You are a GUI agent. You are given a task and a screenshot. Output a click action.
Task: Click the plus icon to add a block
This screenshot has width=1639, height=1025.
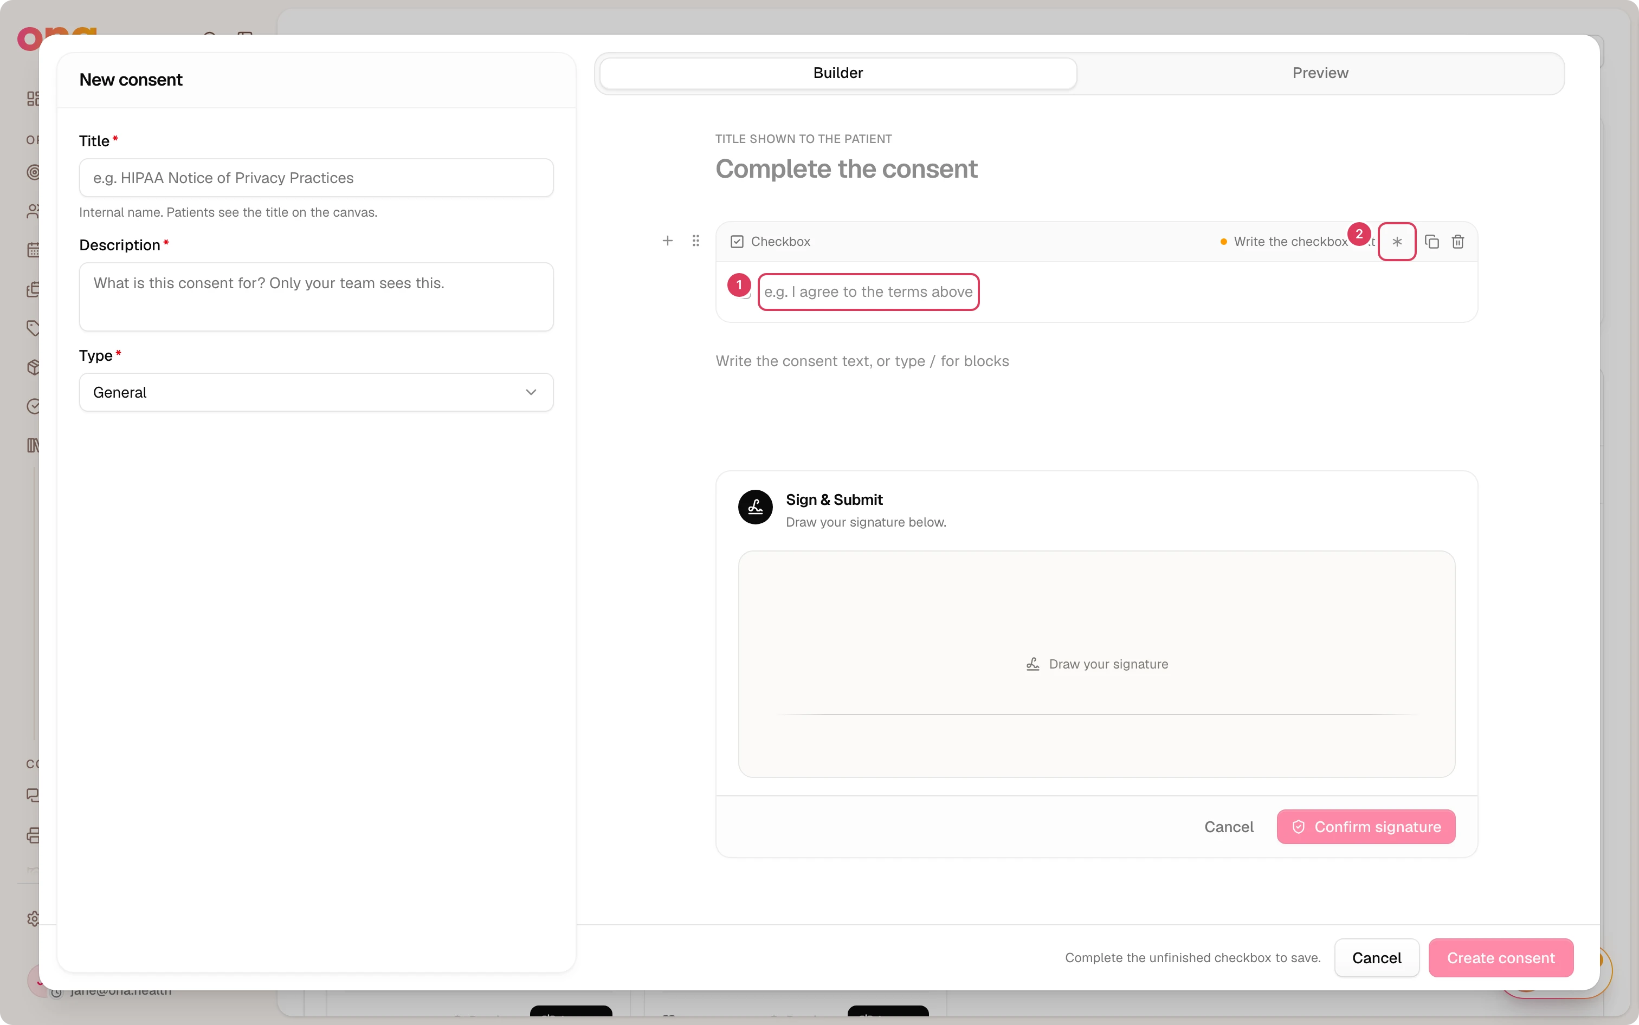coord(667,241)
